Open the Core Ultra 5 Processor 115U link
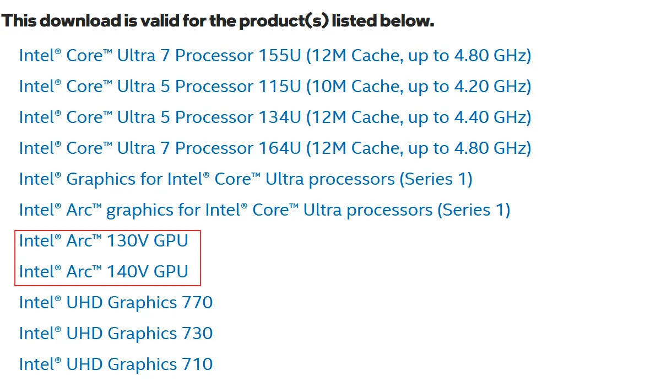 point(275,87)
